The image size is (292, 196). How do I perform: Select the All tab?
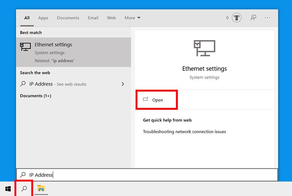[x=27, y=18]
